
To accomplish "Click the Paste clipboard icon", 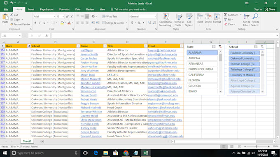I will pyautogui.click(x=5, y=17).
